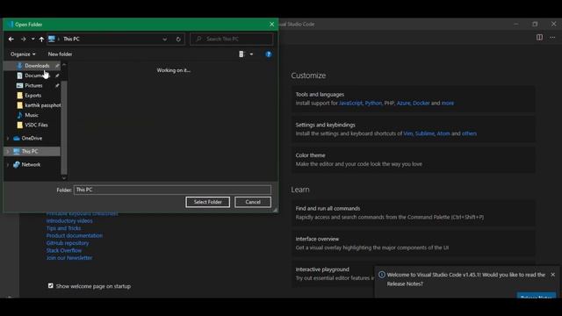
Task: Open the Exports folder
Action: point(33,96)
